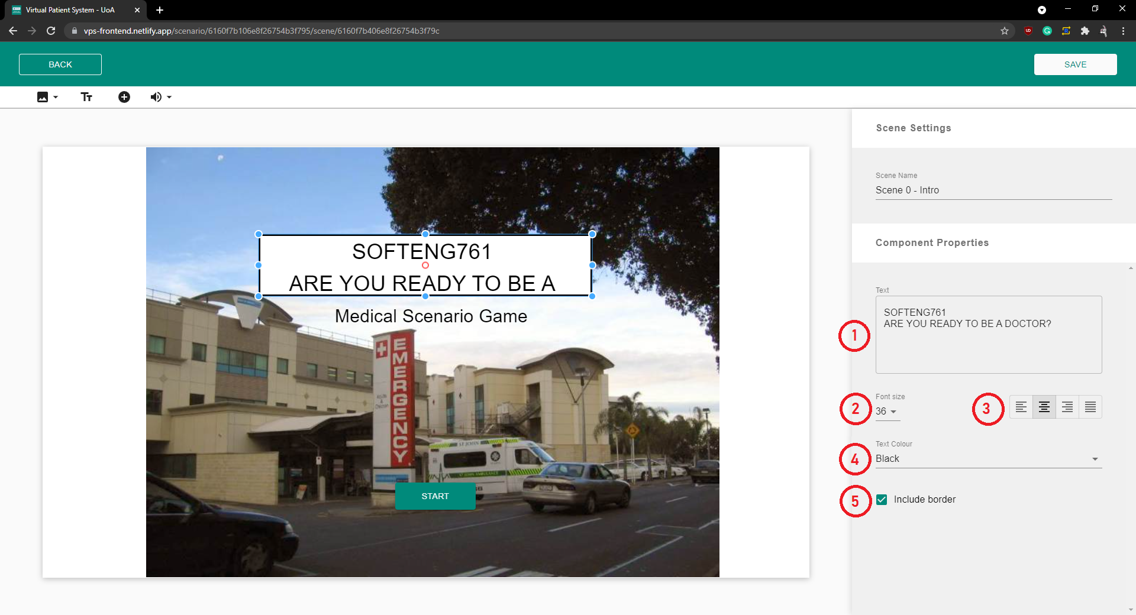
Task: Open the audio component tool
Action: click(156, 96)
